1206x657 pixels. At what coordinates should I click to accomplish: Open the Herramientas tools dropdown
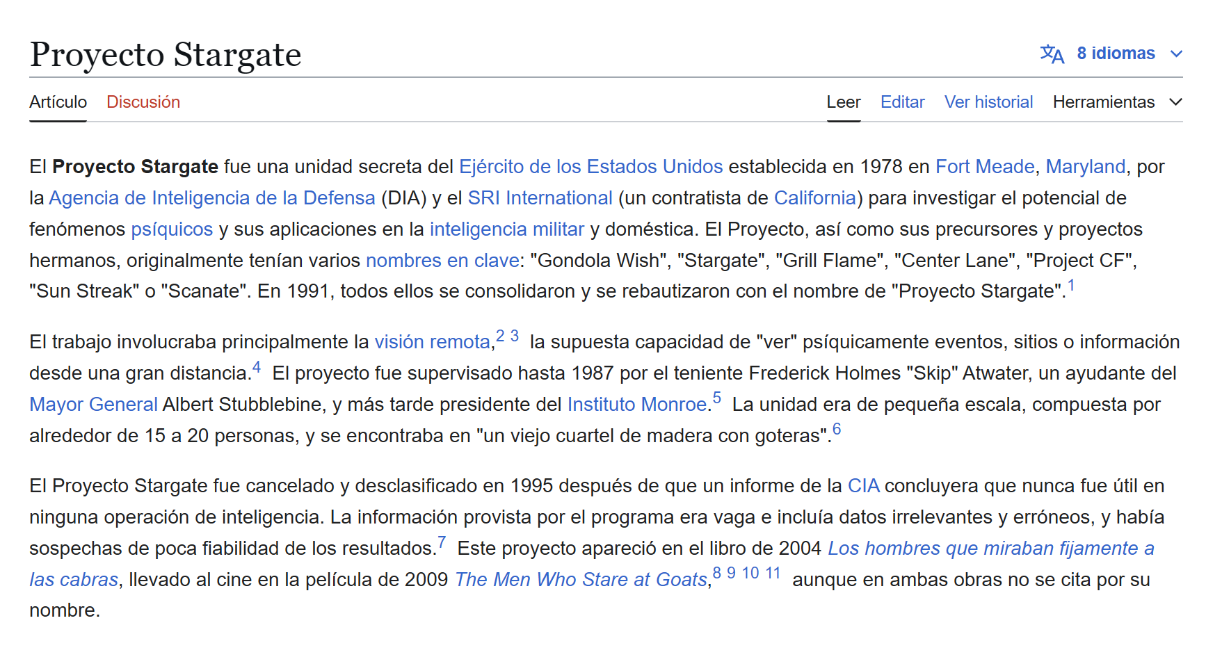[x=1116, y=102]
